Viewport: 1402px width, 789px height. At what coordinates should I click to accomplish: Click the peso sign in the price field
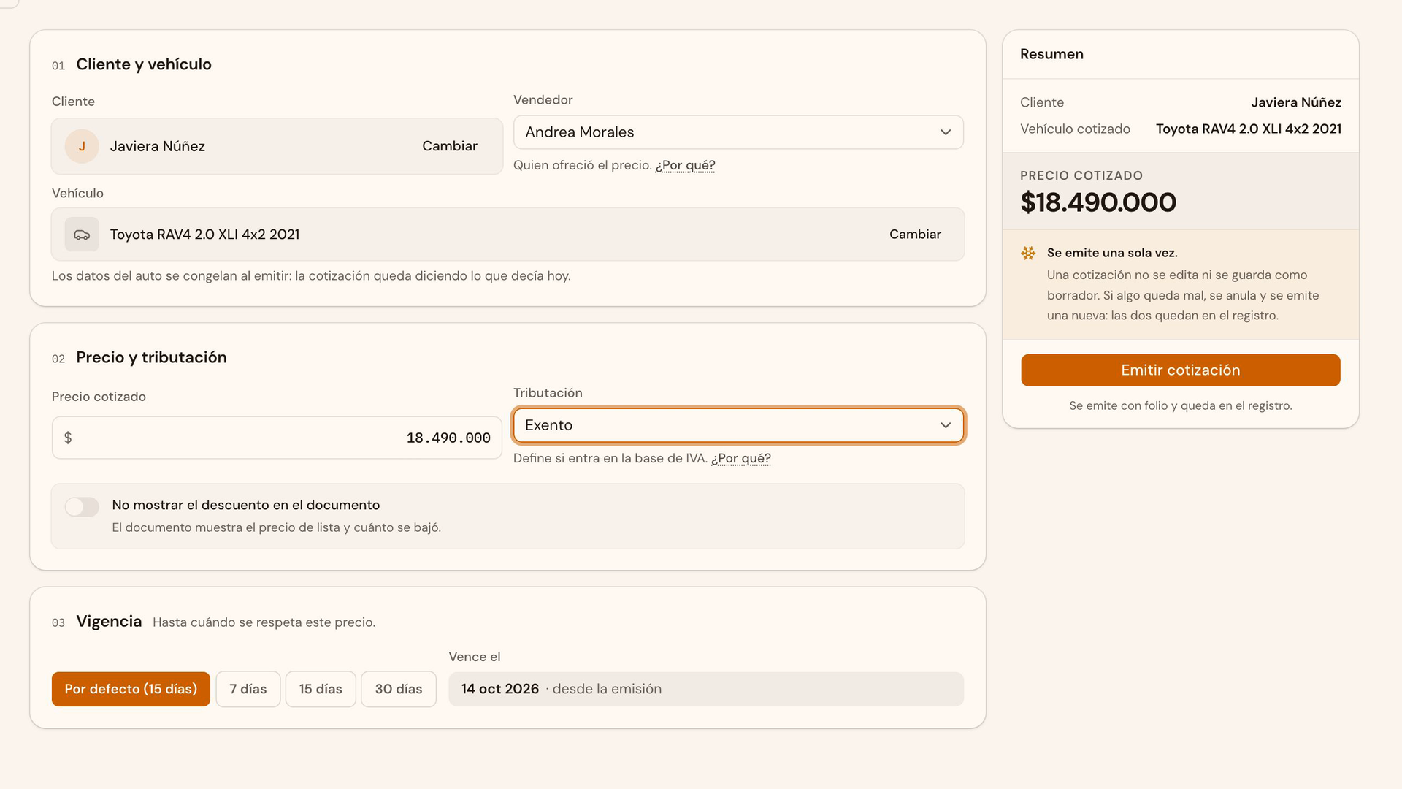68,438
